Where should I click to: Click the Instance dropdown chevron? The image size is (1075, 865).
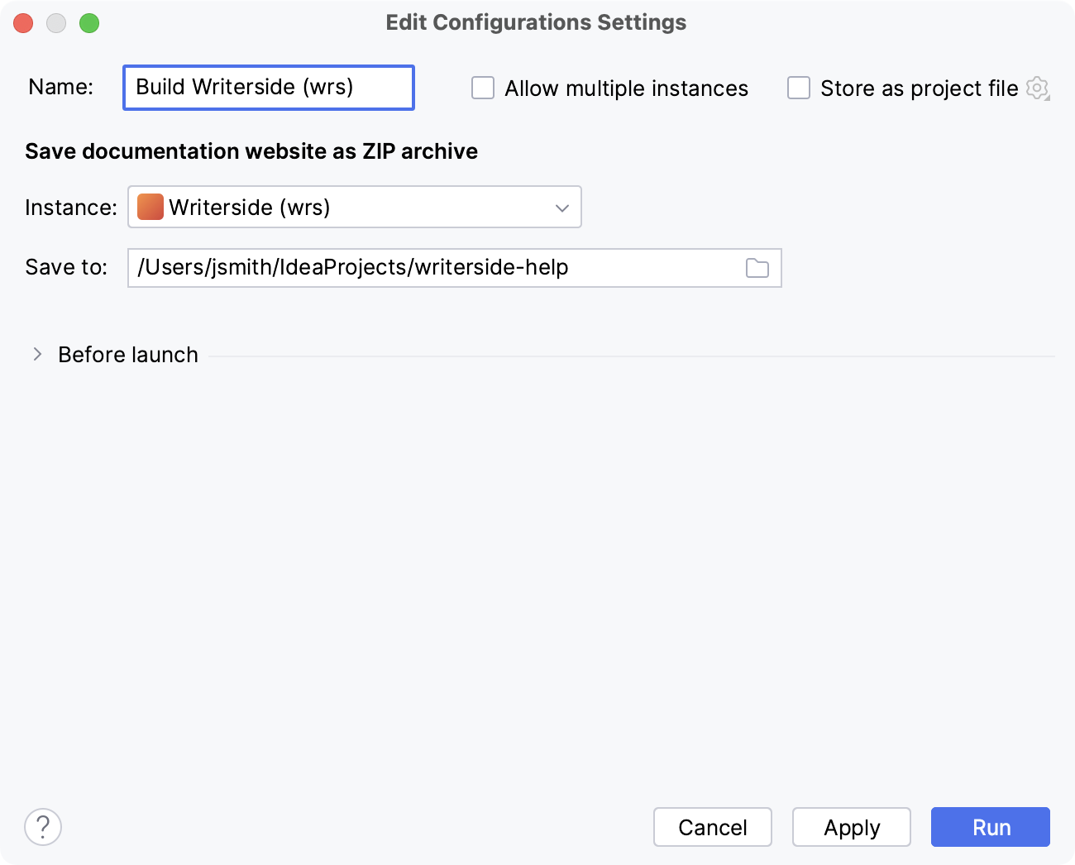click(x=563, y=207)
